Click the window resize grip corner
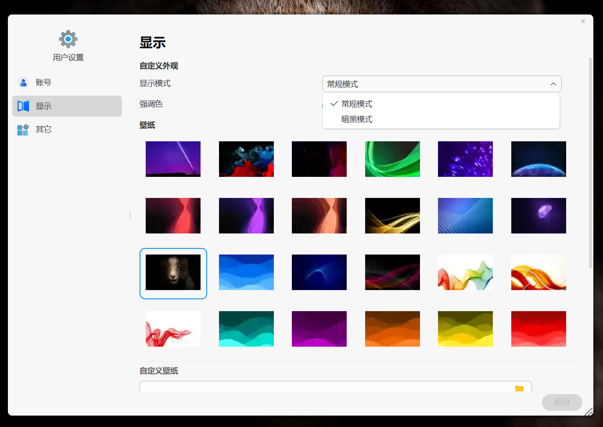Image resolution: width=603 pixels, height=427 pixels. (x=589, y=411)
